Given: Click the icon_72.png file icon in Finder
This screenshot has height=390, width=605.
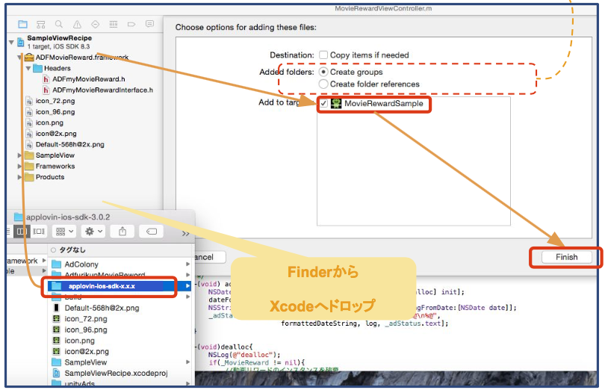Looking at the screenshot, I should click(56, 318).
